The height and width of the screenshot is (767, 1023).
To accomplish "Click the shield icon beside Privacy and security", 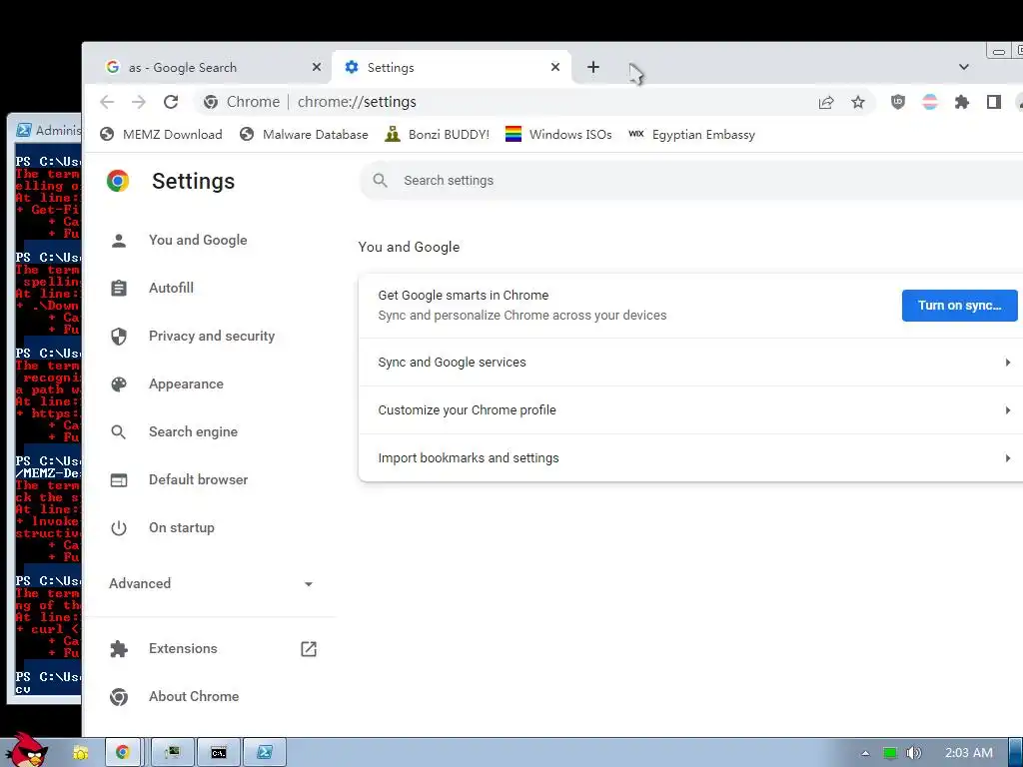I will [x=119, y=337].
